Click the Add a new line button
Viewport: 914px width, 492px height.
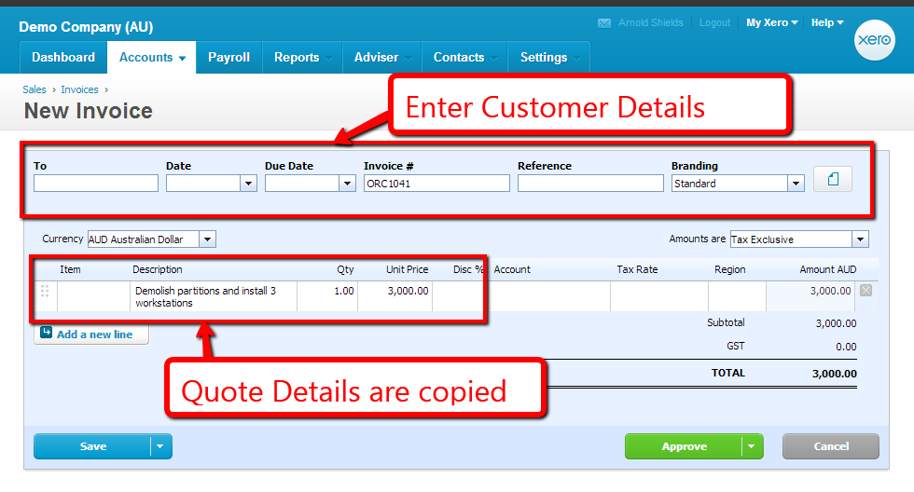coord(91,335)
